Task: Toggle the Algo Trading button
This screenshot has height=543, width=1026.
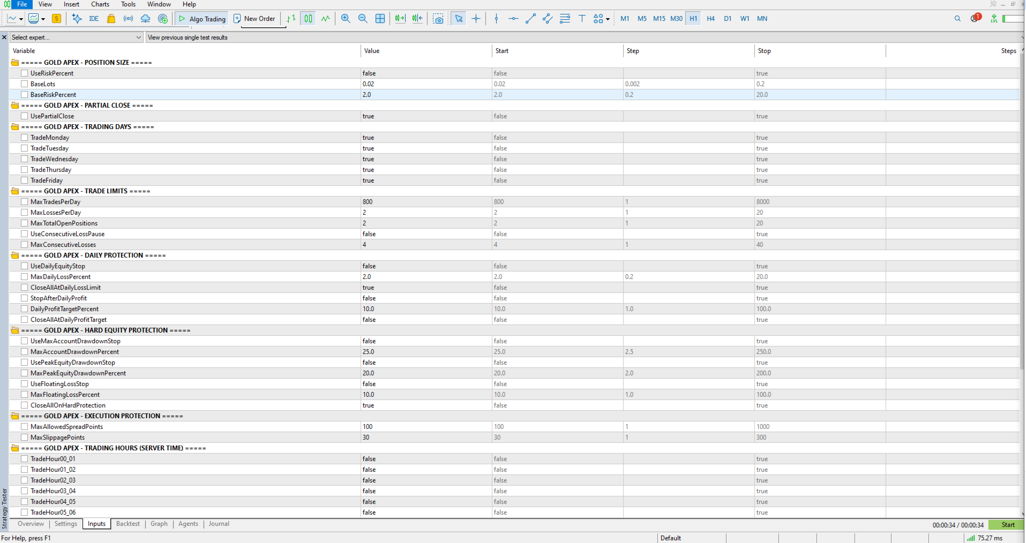Action: [x=202, y=19]
